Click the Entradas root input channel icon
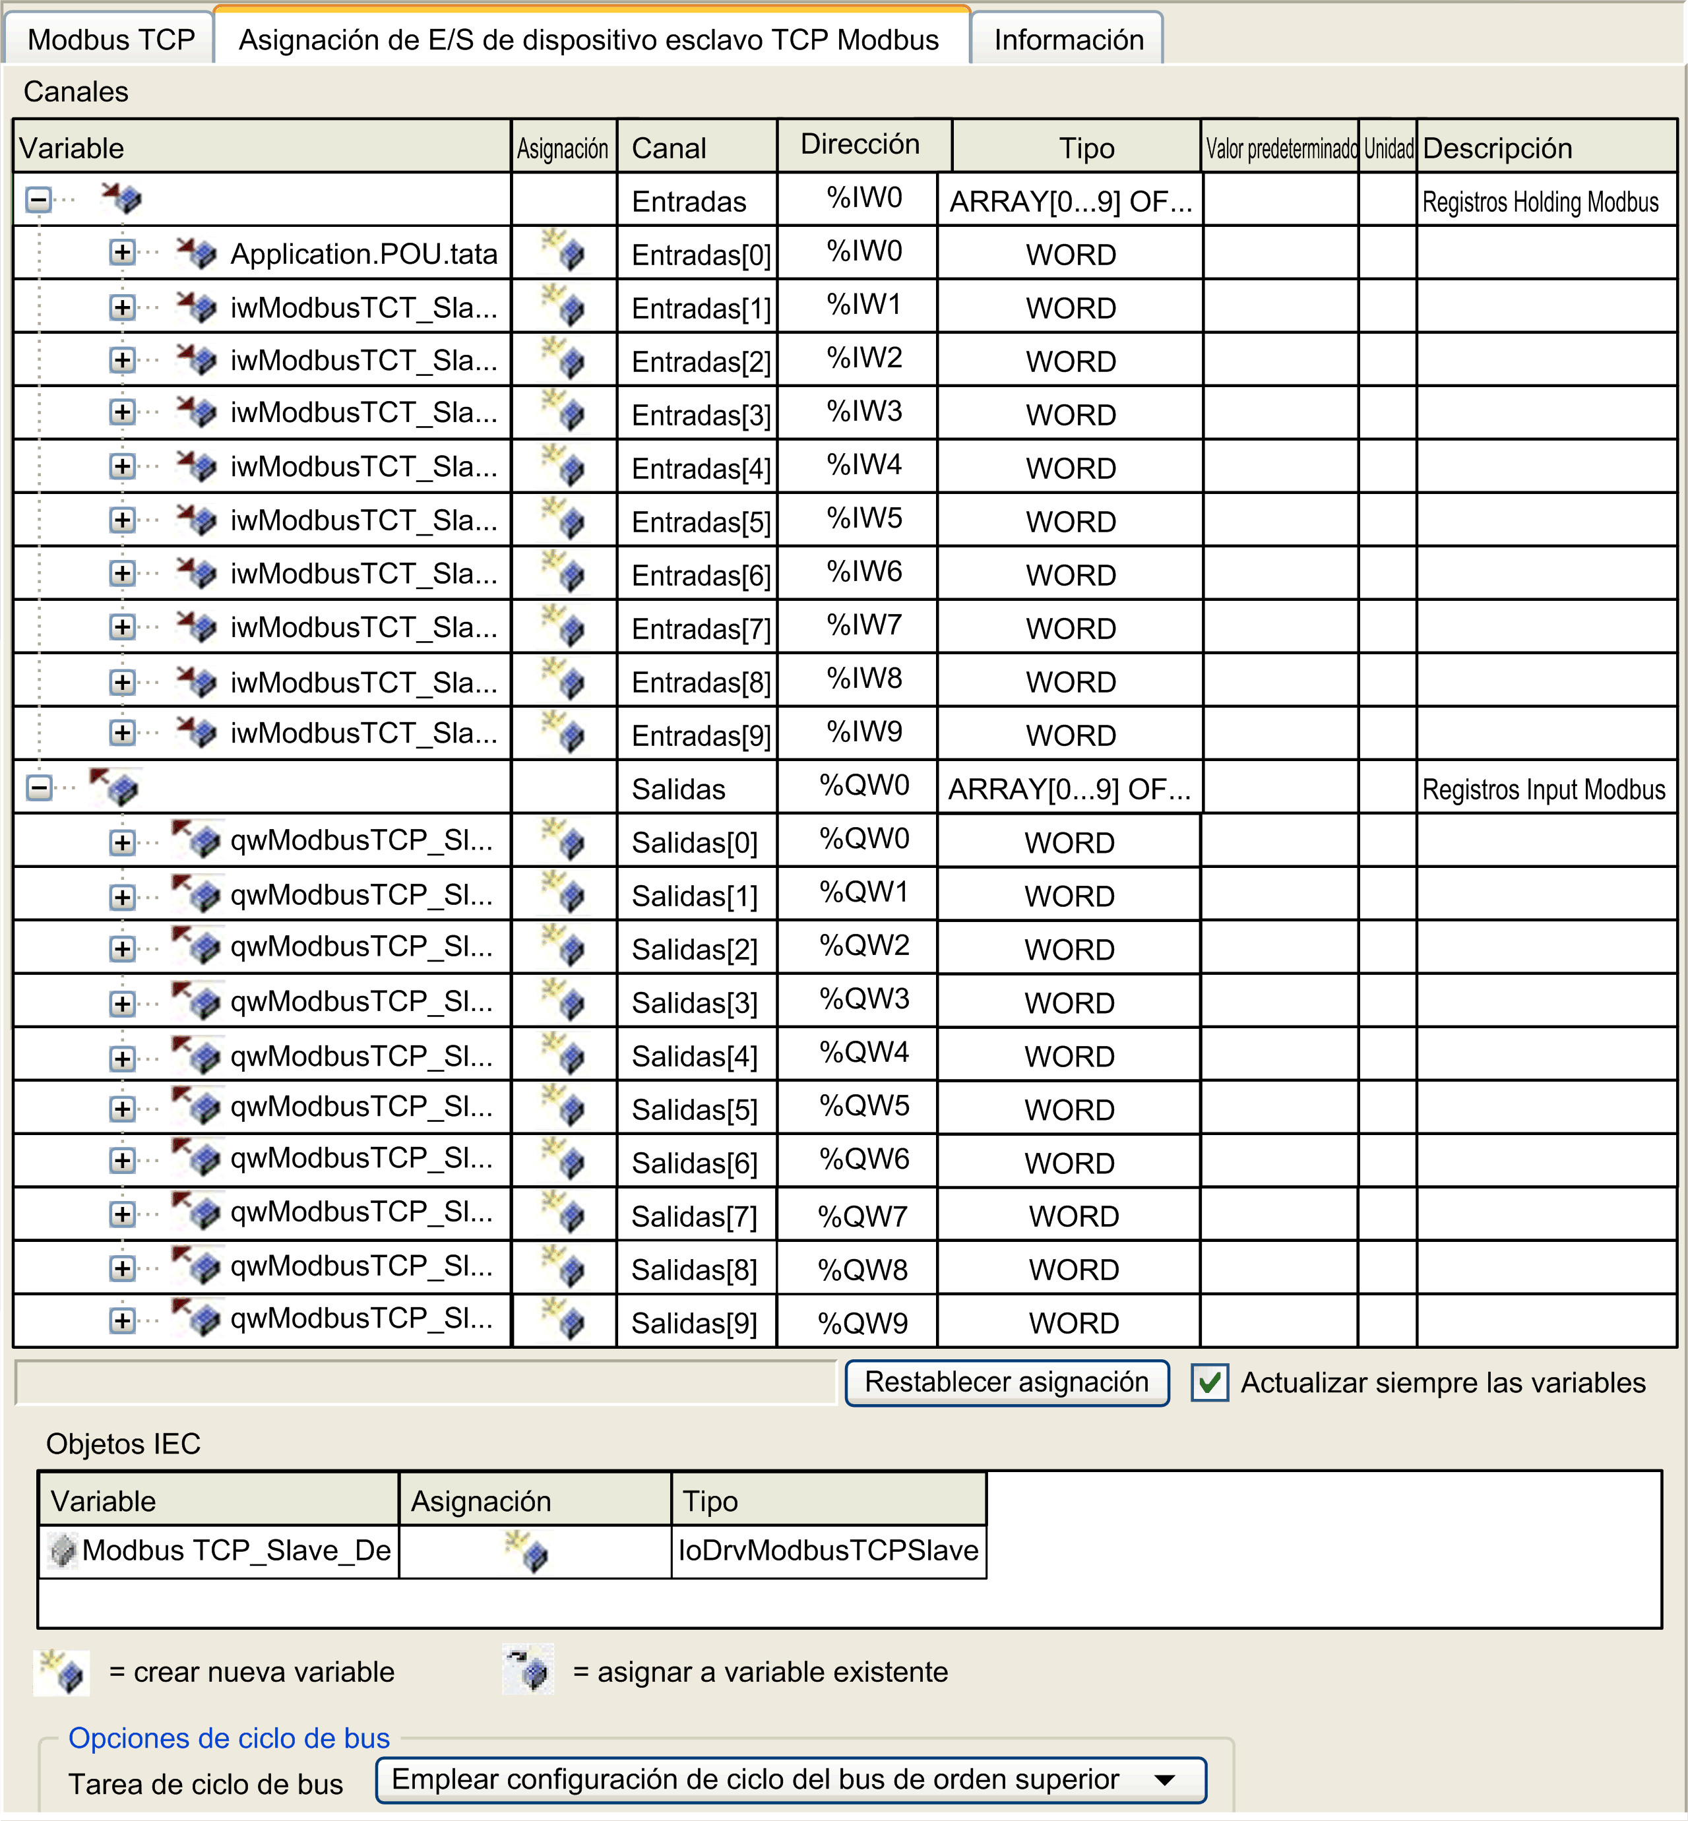Image resolution: width=1688 pixels, height=1821 pixels. pyautogui.click(x=121, y=197)
